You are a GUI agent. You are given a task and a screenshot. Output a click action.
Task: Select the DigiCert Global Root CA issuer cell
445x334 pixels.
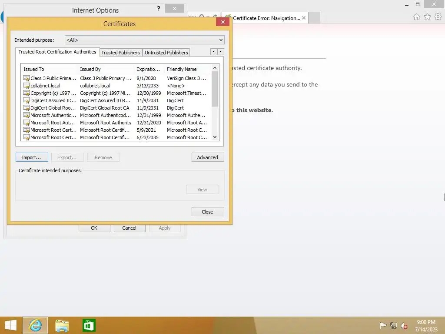click(x=104, y=108)
